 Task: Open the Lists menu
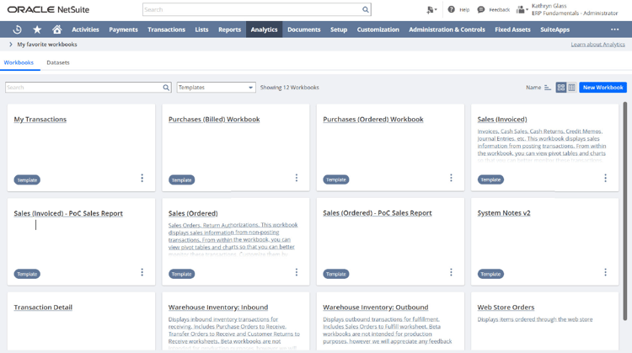(x=201, y=29)
